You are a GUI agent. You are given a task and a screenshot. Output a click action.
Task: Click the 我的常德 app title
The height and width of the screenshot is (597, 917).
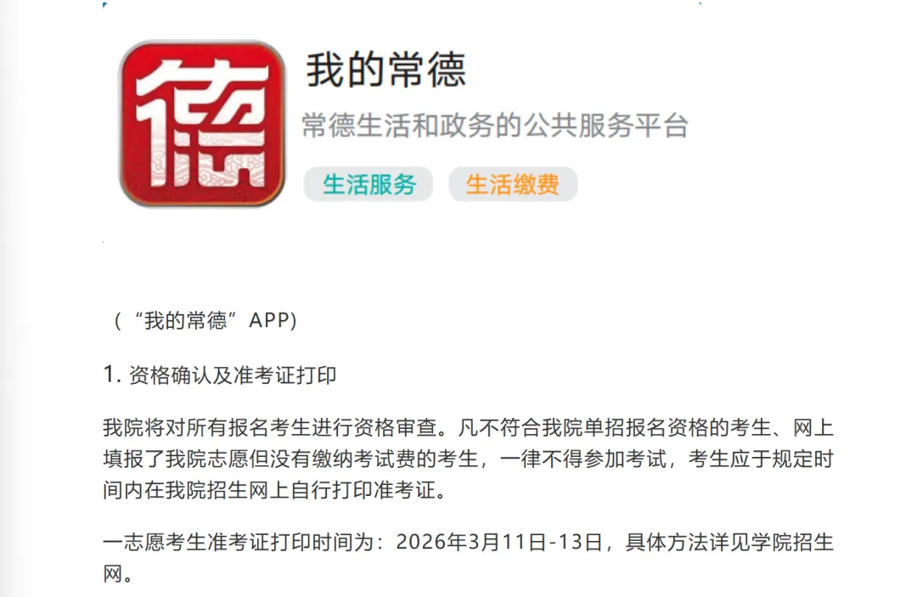pos(386,70)
